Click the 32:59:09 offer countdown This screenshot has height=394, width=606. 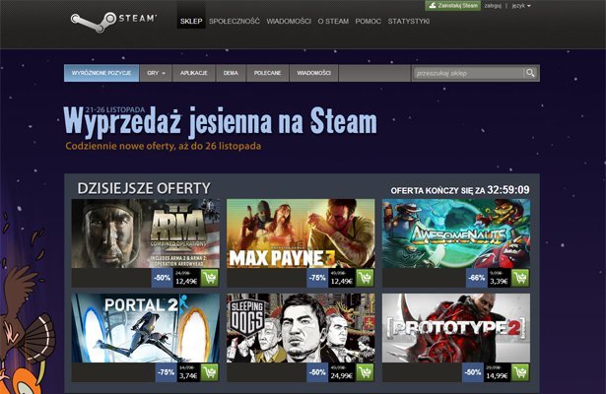point(508,190)
